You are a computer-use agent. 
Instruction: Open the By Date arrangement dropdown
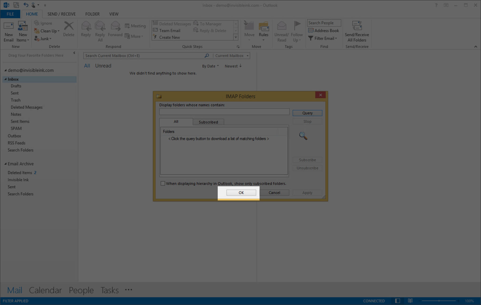tap(210, 66)
